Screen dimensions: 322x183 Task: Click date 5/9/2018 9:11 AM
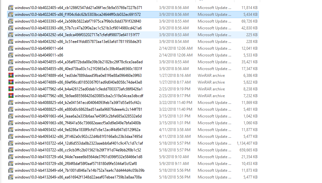pos(174,164)
